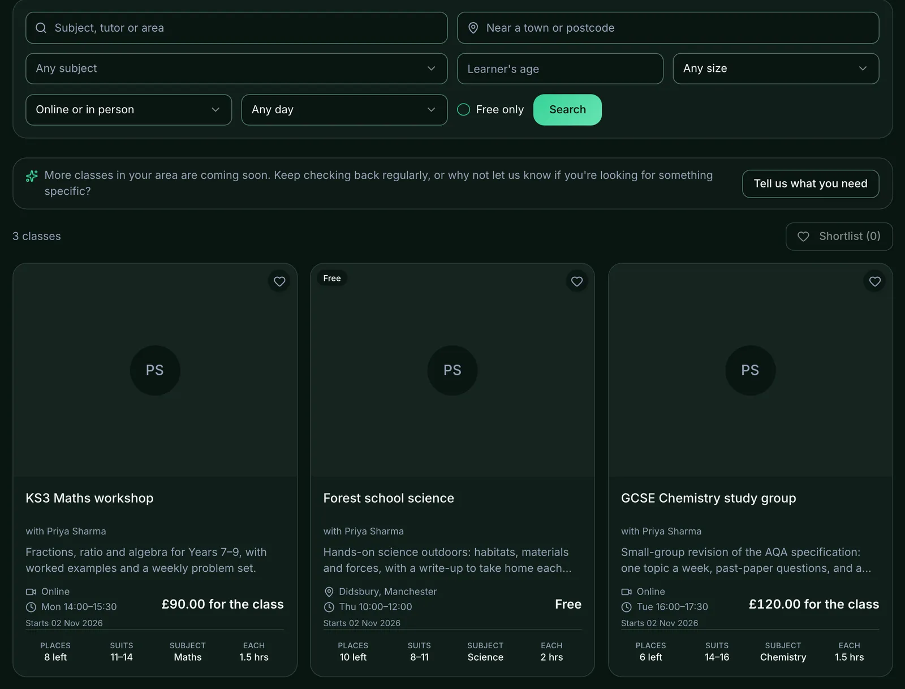Click the 3 classes results count
The width and height of the screenshot is (905, 689).
click(x=37, y=237)
